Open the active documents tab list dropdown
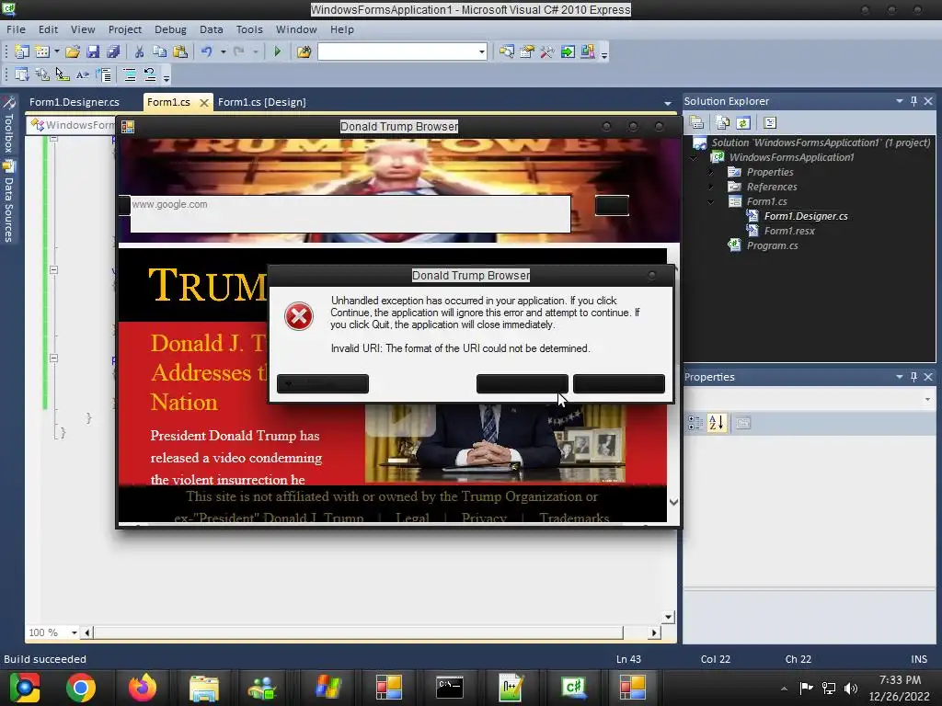The width and height of the screenshot is (942, 706). coord(668,103)
